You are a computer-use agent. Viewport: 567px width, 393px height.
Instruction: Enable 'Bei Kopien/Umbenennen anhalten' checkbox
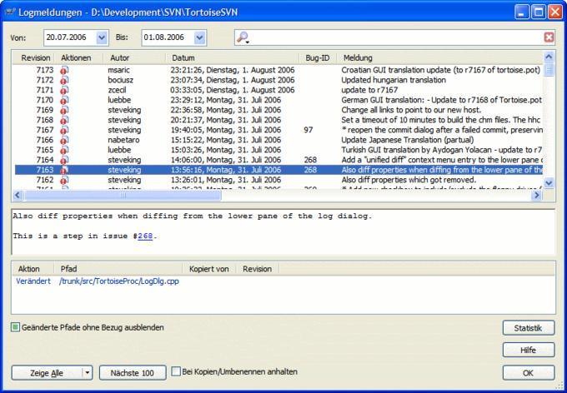coord(176,371)
